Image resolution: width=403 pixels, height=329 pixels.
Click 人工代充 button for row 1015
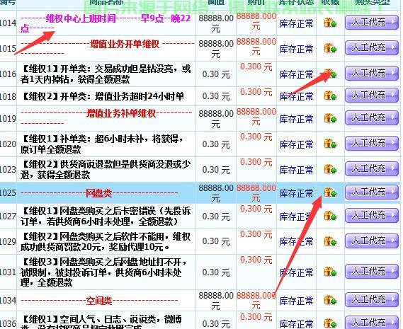372,48
